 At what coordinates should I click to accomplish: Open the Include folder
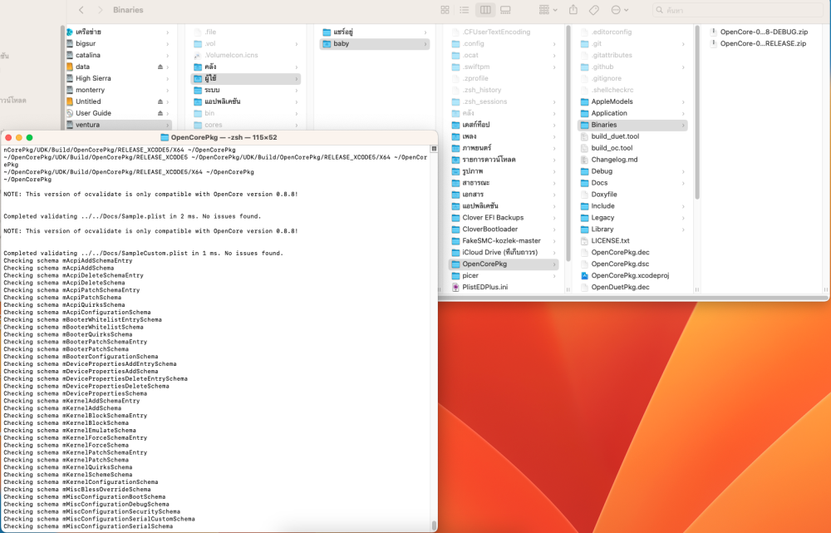coord(632,205)
